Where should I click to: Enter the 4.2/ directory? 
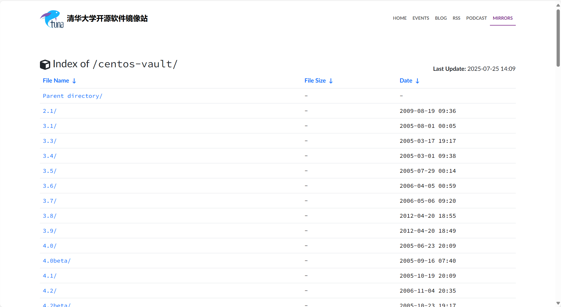point(50,291)
